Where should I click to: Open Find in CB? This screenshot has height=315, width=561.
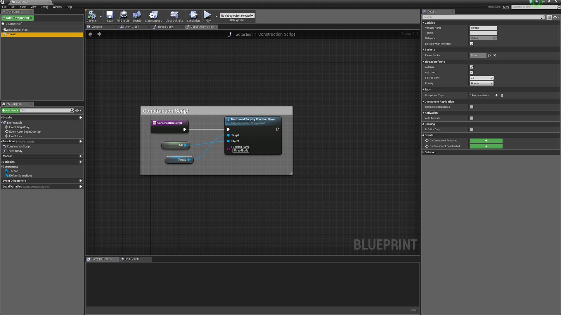click(123, 16)
